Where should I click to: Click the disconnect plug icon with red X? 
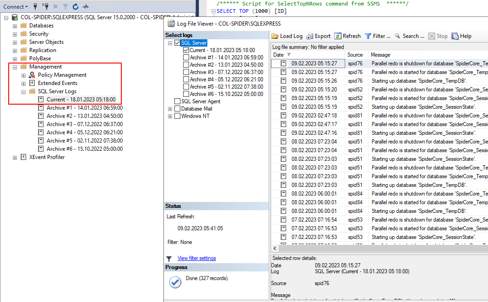pos(45,6)
